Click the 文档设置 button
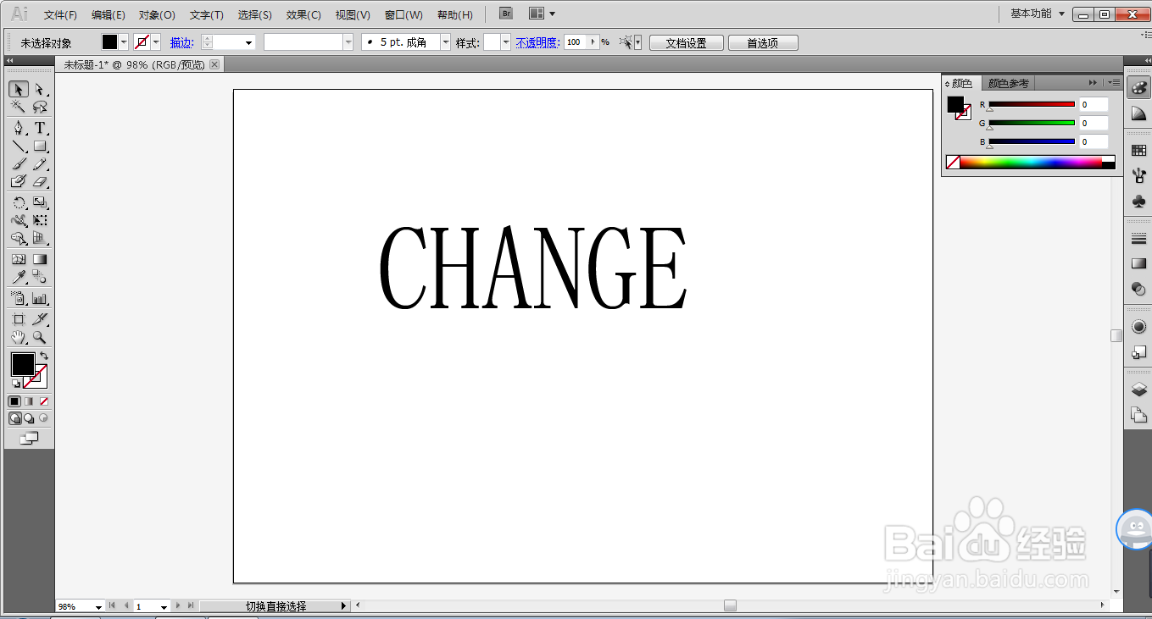 (x=687, y=43)
